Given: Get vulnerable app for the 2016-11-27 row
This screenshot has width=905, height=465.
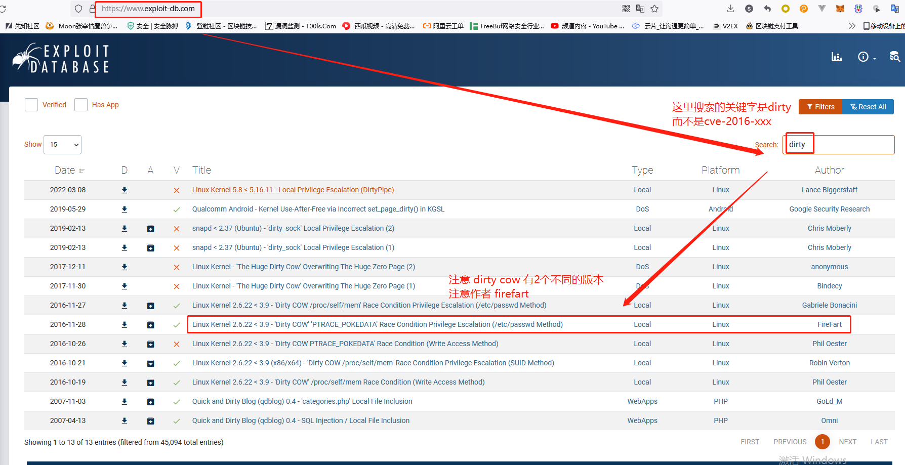Looking at the screenshot, I should (x=150, y=306).
